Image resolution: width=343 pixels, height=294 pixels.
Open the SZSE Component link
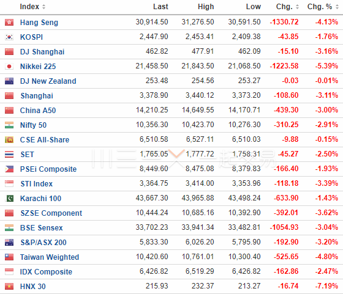tap(51, 213)
